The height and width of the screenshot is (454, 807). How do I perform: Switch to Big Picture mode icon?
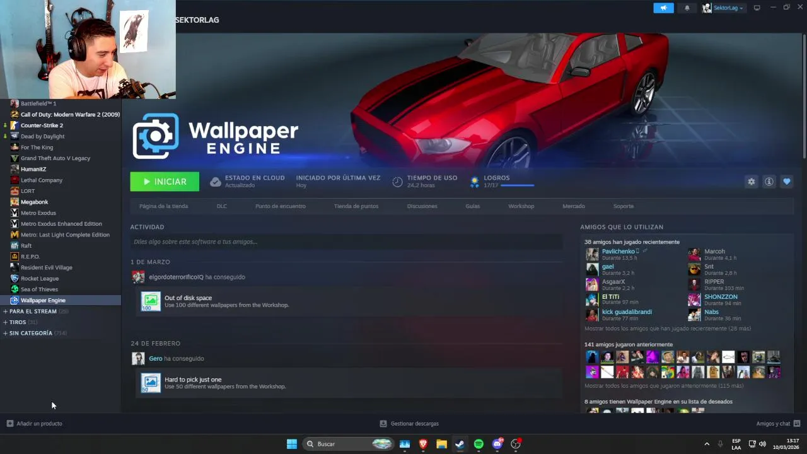[x=757, y=8]
